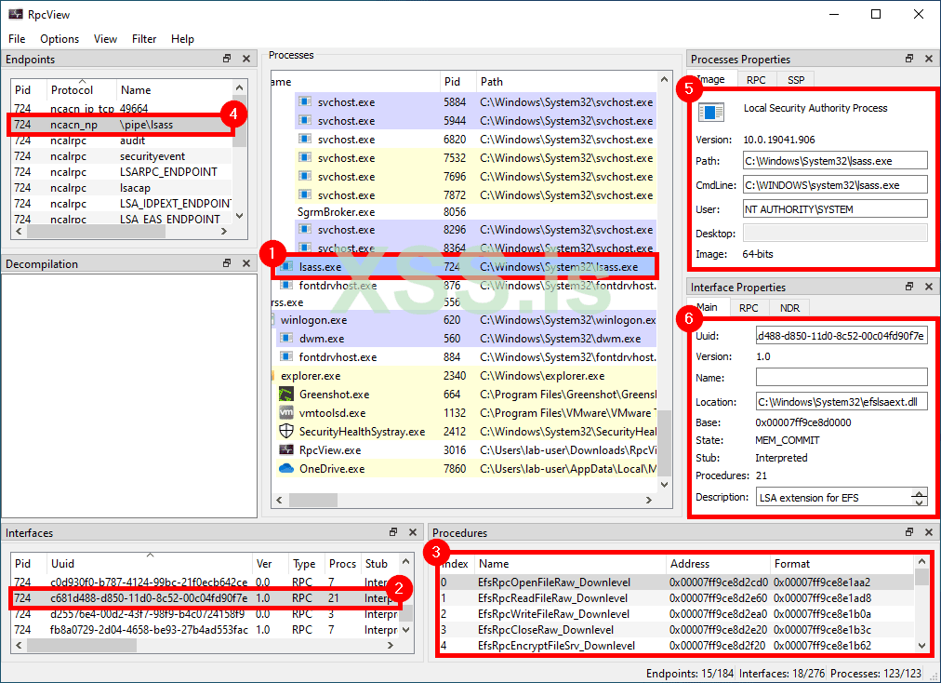The width and height of the screenshot is (941, 683).
Task: Select the winlogon.exe process row
Action: 464,319
